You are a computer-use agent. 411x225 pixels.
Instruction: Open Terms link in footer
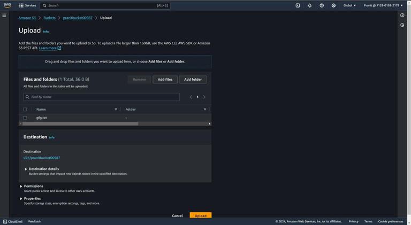pos(368,221)
